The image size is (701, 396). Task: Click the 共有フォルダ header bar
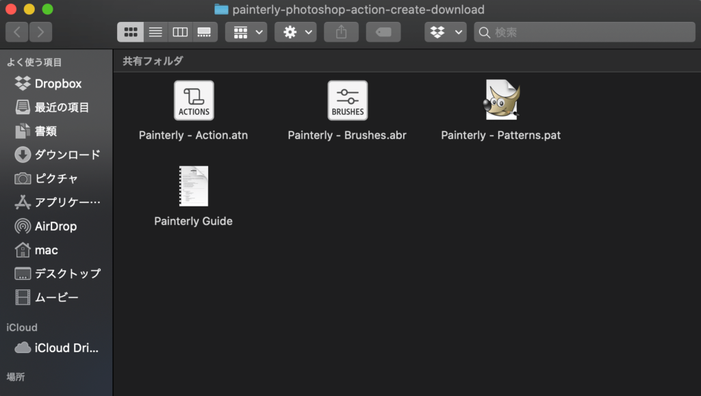407,61
